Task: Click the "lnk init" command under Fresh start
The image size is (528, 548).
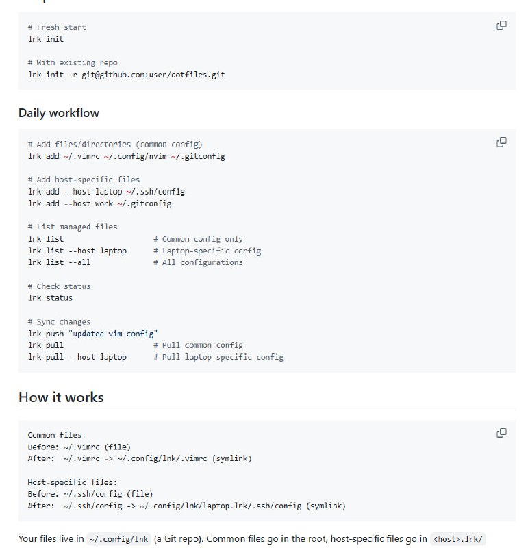Action: pyautogui.click(x=46, y=39)
